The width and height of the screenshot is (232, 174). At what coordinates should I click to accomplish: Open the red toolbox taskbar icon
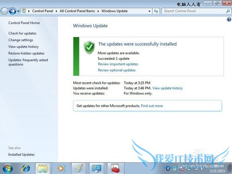[x=115, y=168]
